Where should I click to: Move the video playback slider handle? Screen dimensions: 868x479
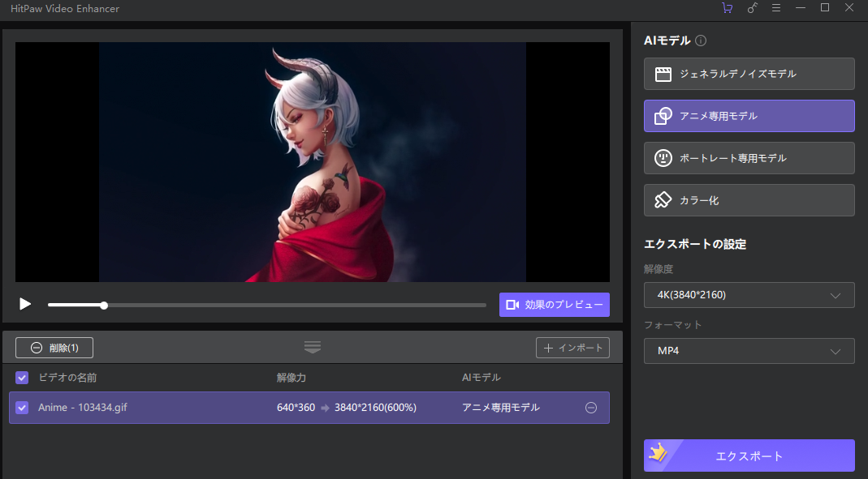click(x=104, y=305)
